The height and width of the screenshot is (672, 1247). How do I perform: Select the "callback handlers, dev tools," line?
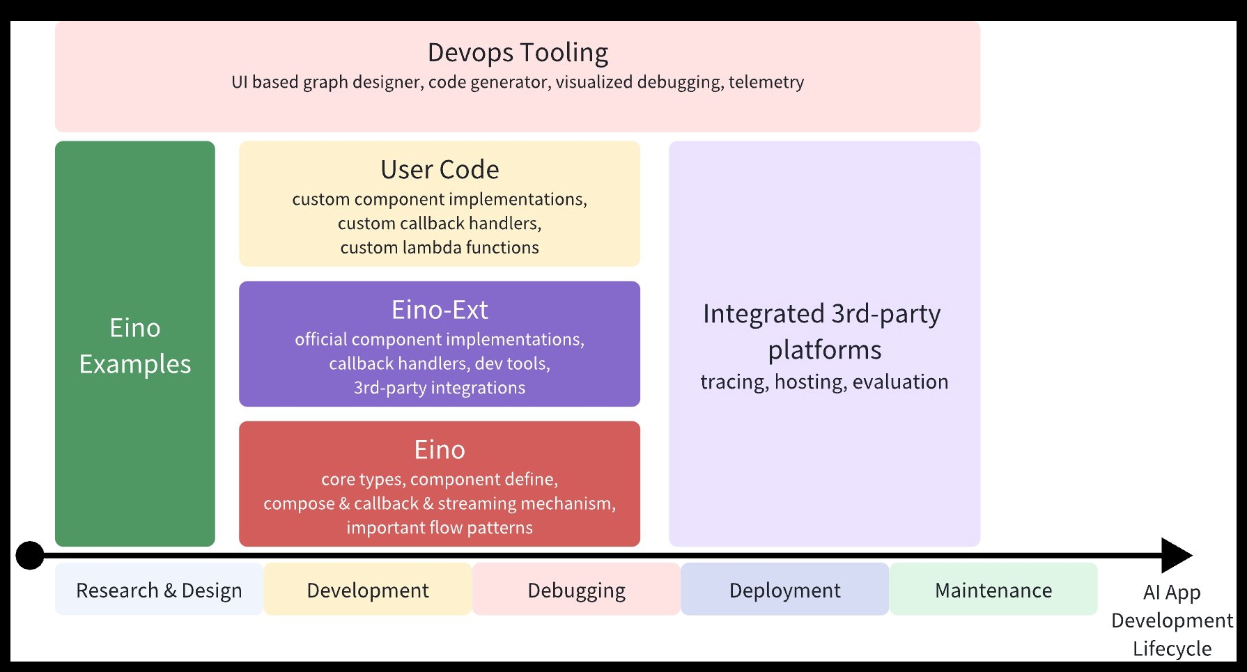tap(440, 364)
